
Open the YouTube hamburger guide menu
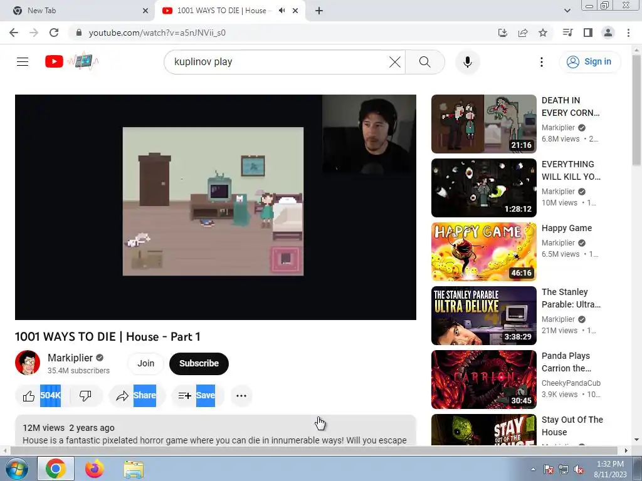point(23,62)
